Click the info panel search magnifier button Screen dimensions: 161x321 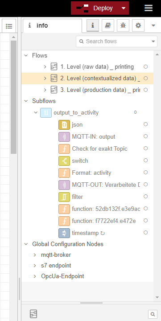(153, 314)
